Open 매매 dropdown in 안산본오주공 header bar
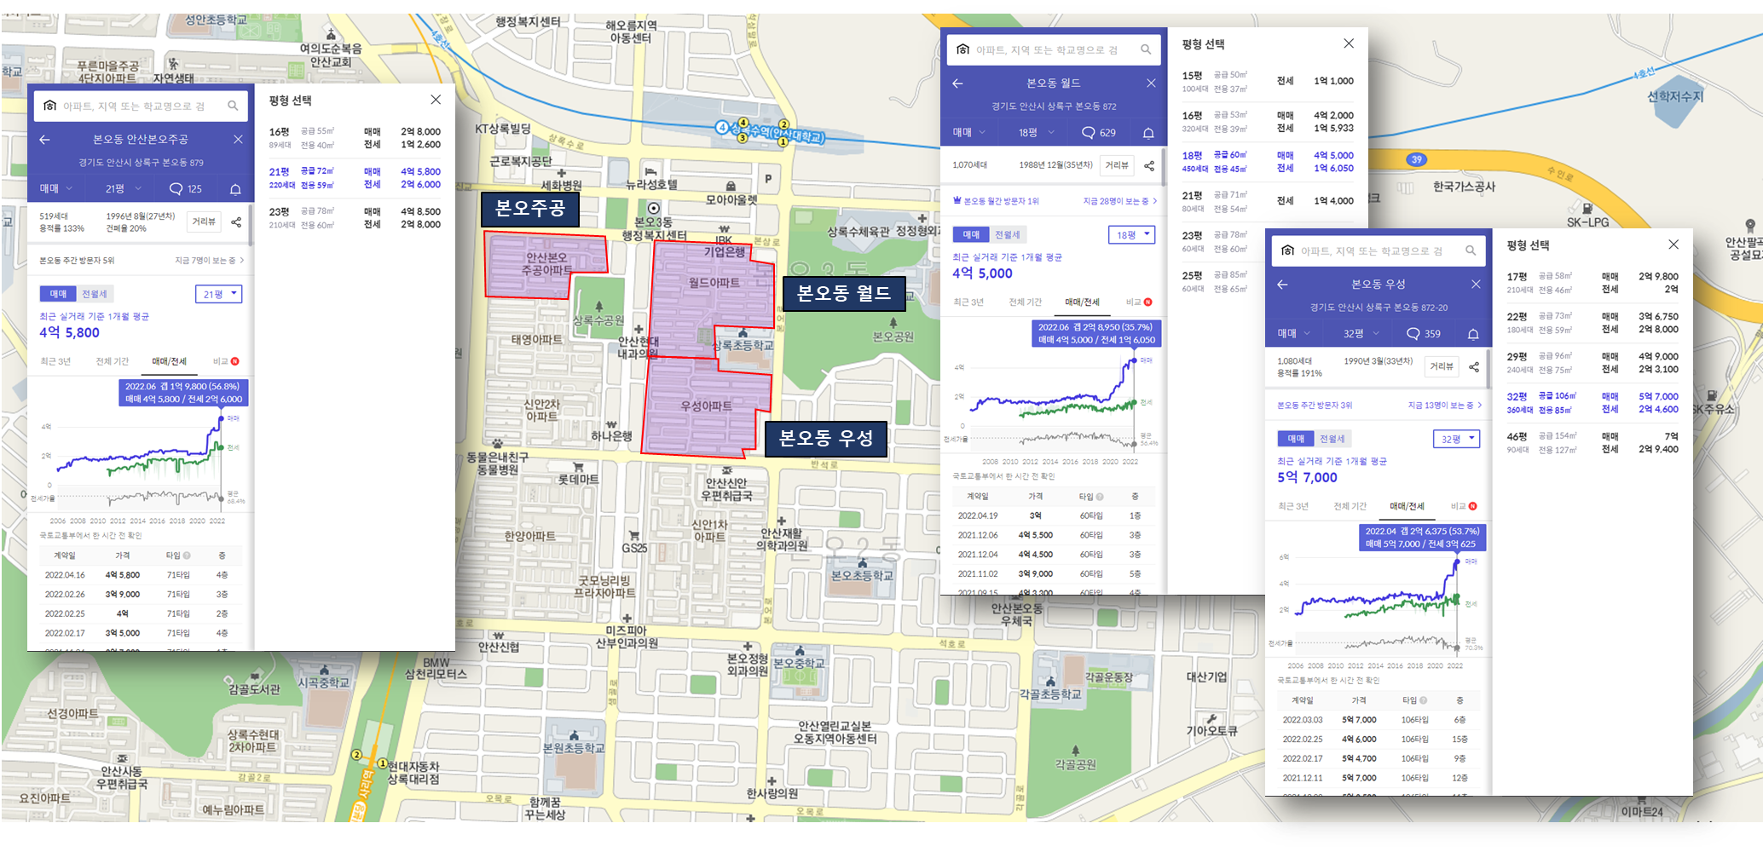 tap(55, 188)
